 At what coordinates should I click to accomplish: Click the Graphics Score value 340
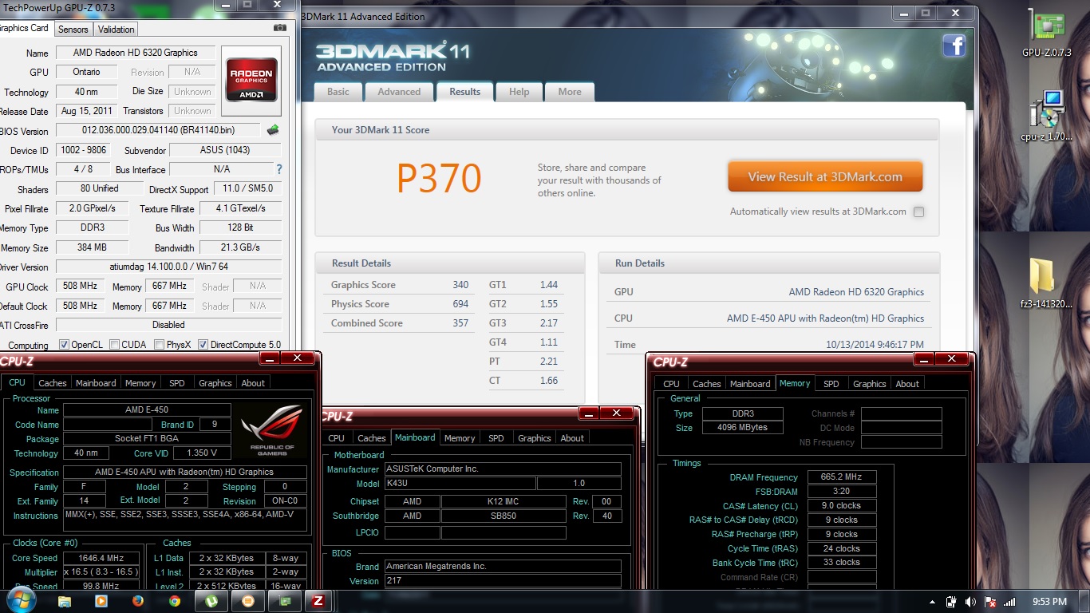[460, 285]
